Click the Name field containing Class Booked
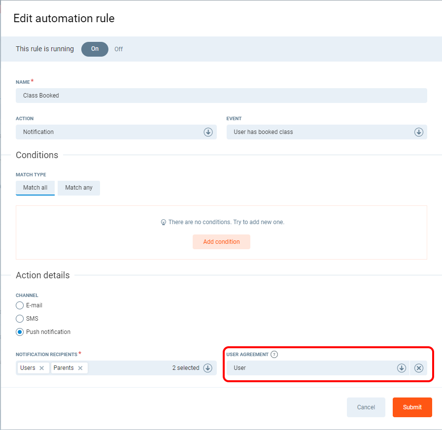 click(x=221, y=96)
